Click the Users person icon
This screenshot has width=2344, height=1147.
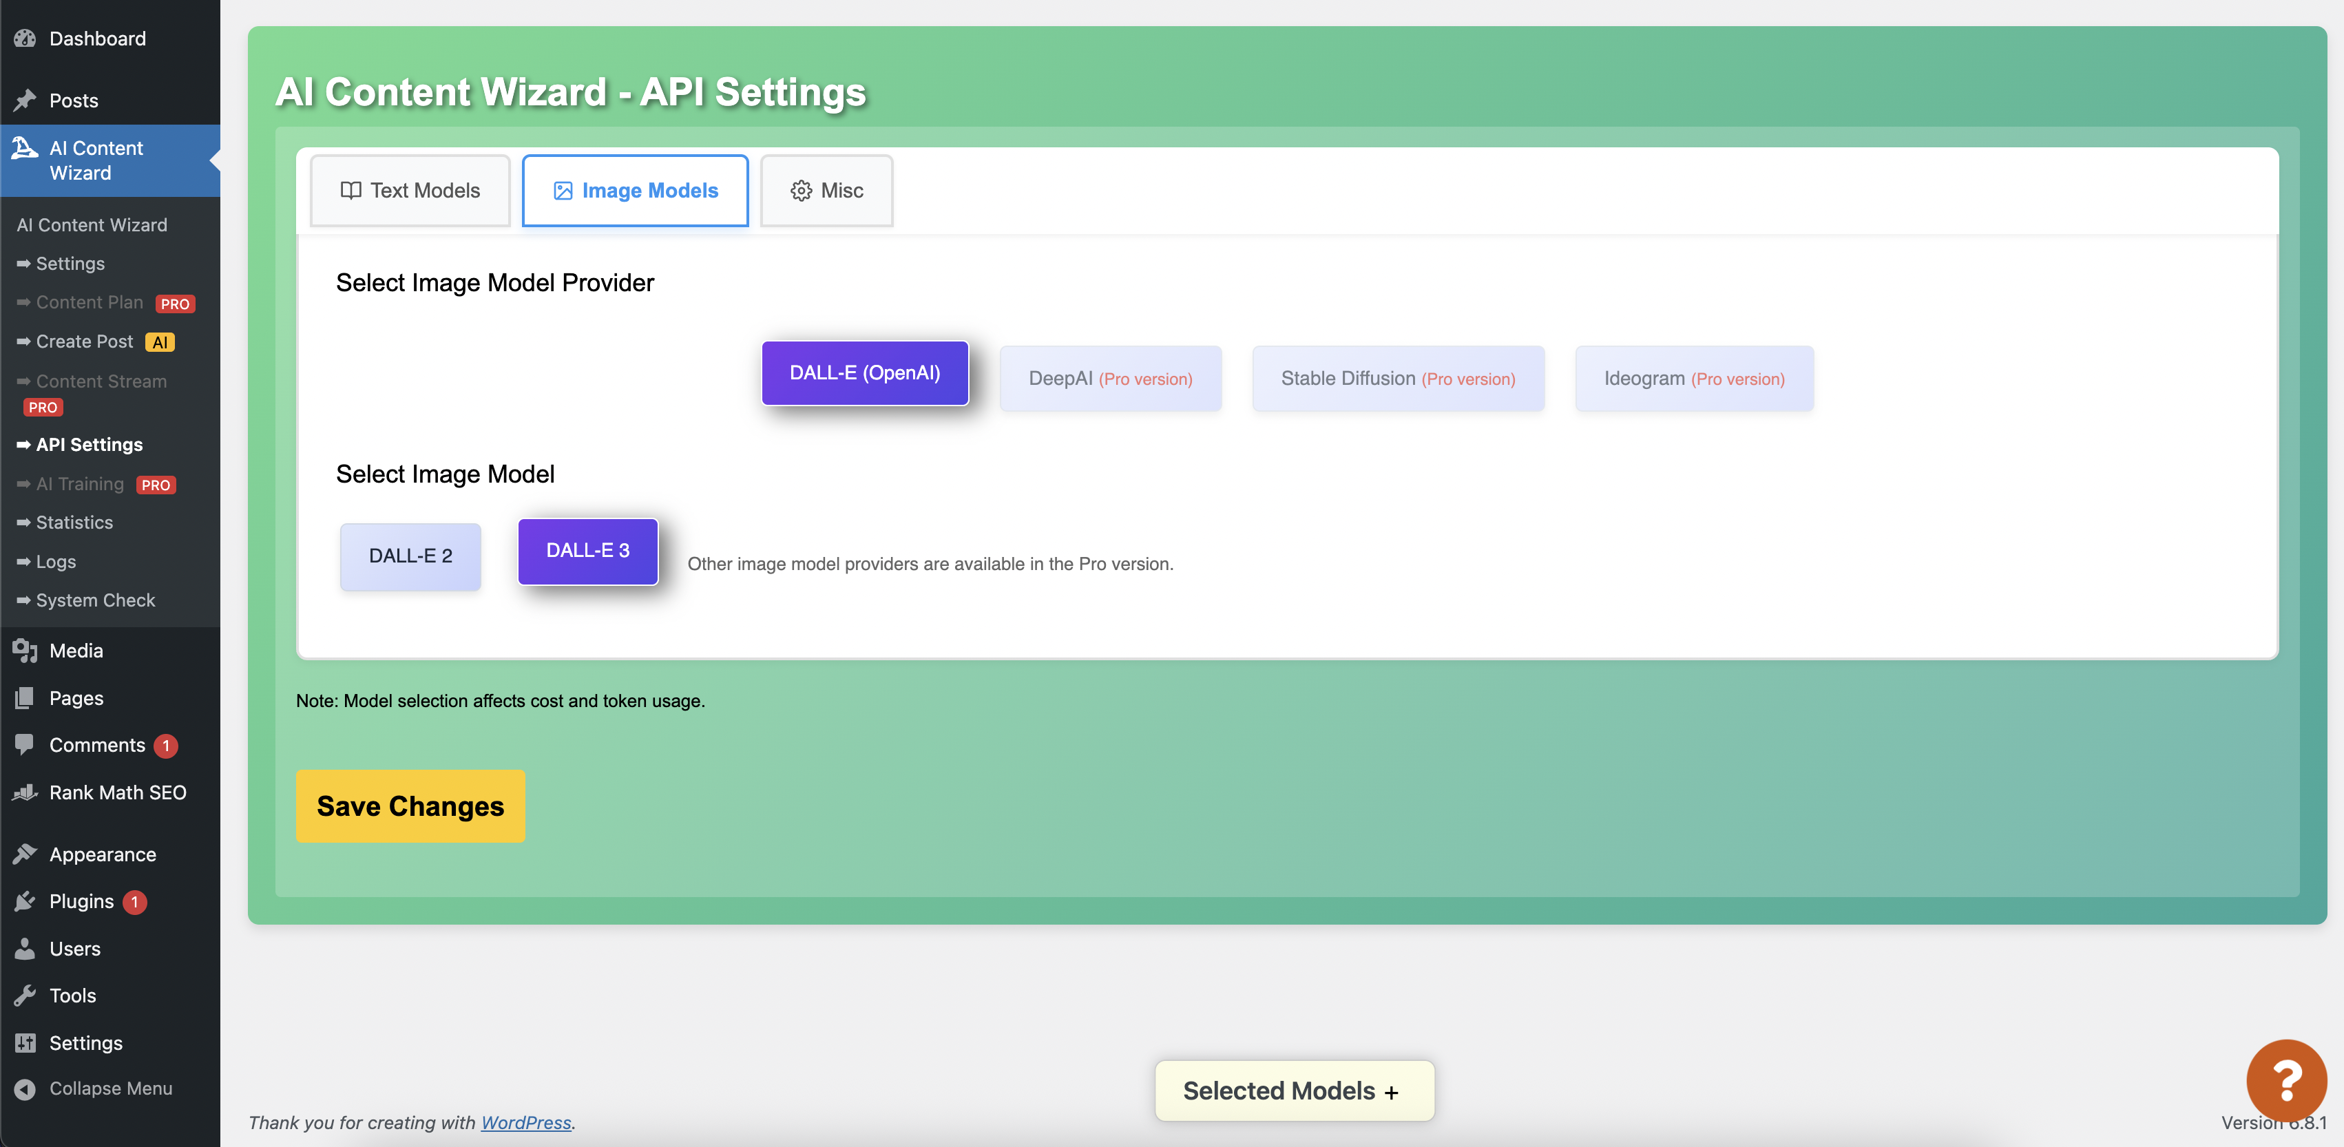25,949
